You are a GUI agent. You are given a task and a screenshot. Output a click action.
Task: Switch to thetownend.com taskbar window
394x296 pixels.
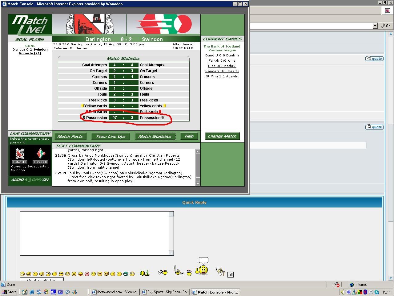tap(115, 292)
